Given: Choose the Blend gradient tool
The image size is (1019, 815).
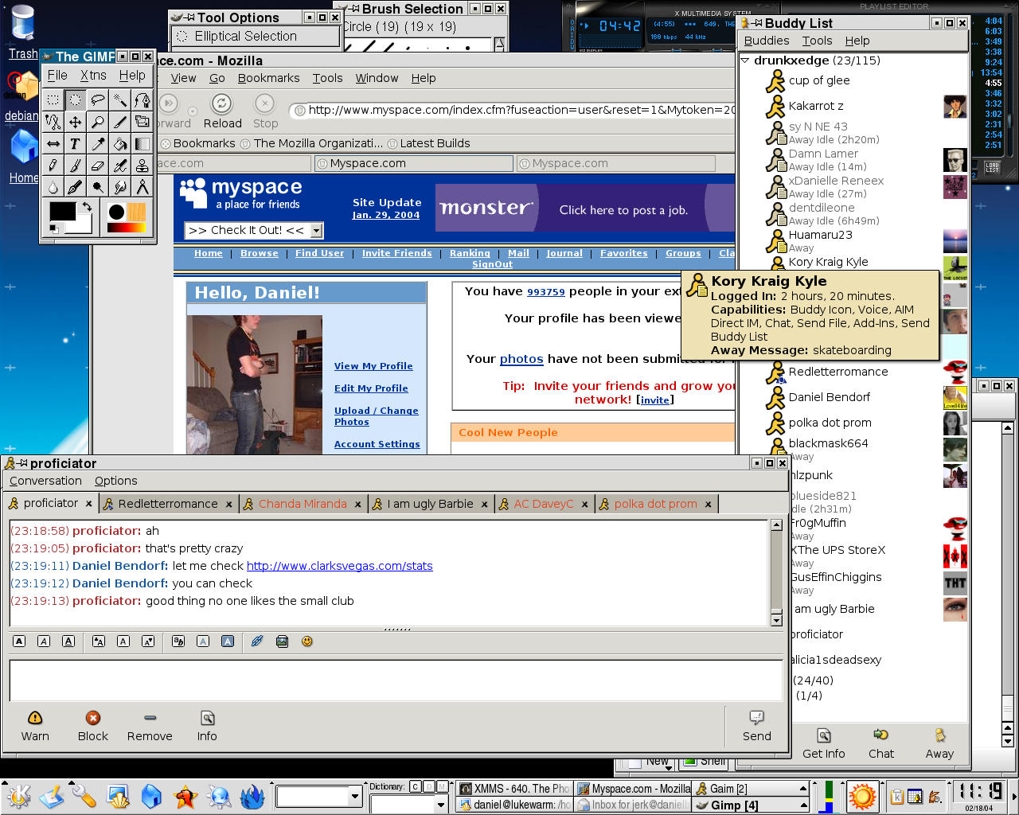Looking at the screenshot, I should point(142,144).
